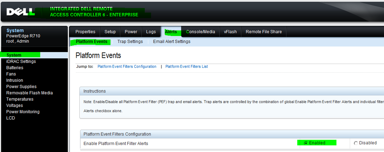Viewport: 384px width, 152px height.
Task: Open the Power tab
Action: [131, 32]
